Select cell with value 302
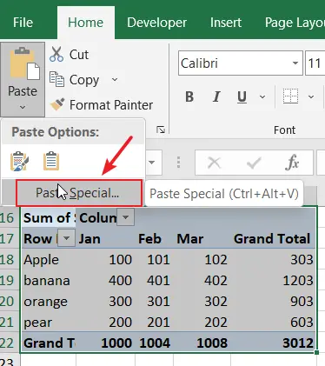This screenshot has height=366, width=325. 202,302
